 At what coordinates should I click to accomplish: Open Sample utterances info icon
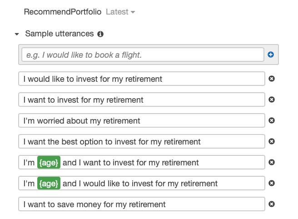tap(100, 34)
